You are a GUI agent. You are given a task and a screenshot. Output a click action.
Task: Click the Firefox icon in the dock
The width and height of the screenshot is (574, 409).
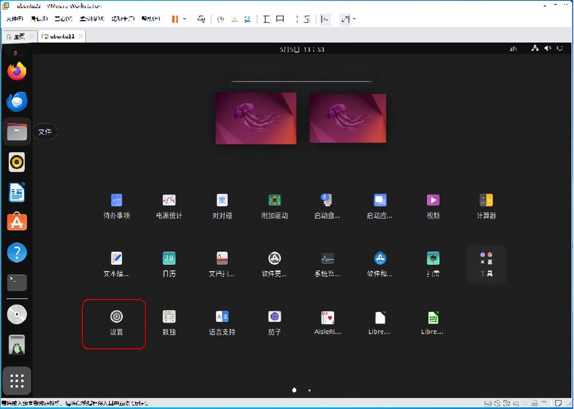(17, 72)
